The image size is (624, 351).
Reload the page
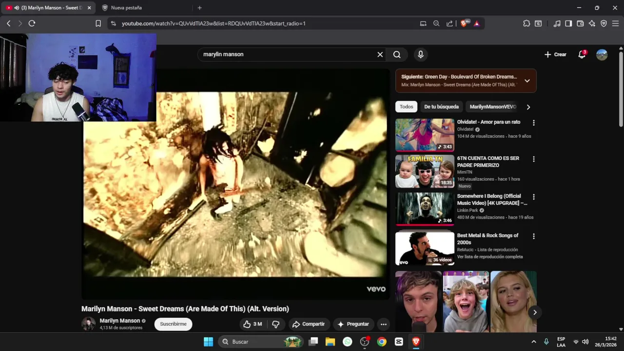tap(32, 23)
